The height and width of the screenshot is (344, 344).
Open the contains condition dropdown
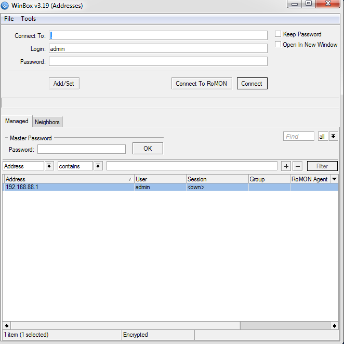[x=98, y=166]
